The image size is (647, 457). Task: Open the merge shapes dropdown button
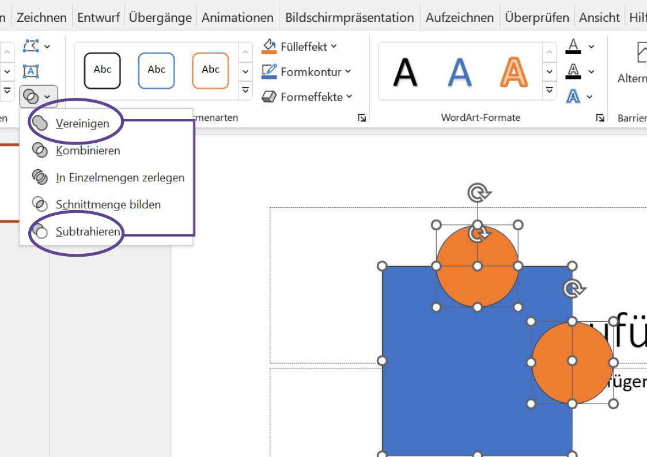point(38,97)
